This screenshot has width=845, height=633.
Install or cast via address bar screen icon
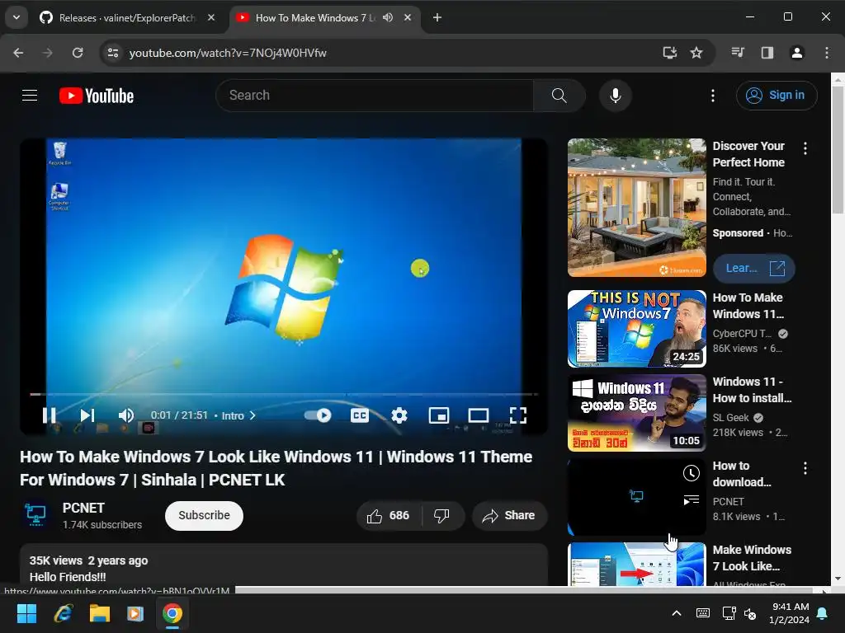pos(669,53)
